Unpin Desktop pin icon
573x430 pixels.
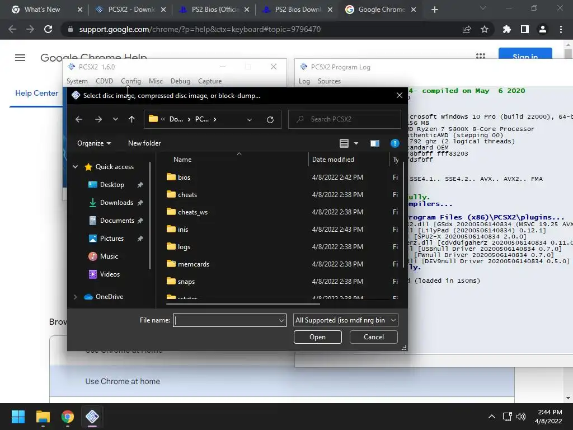click(140, 185)
